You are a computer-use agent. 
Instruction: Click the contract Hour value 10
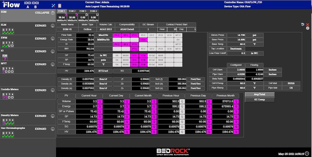pyautogui.click(x=172, y=29)
